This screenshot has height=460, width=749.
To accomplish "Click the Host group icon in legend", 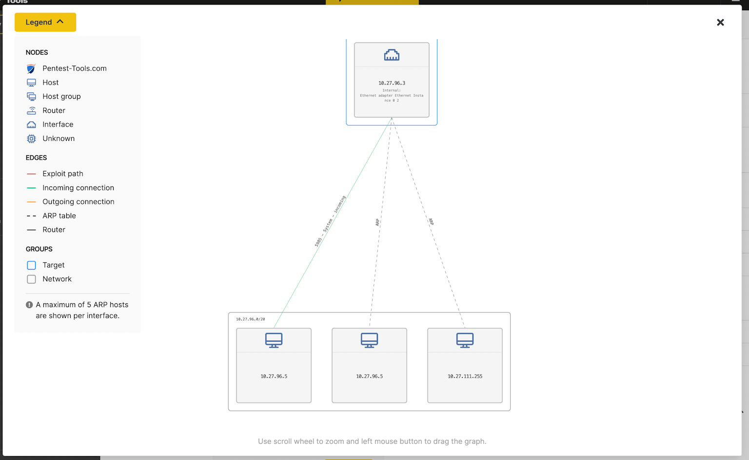I will pyautogui.click(x=31, y=96).
